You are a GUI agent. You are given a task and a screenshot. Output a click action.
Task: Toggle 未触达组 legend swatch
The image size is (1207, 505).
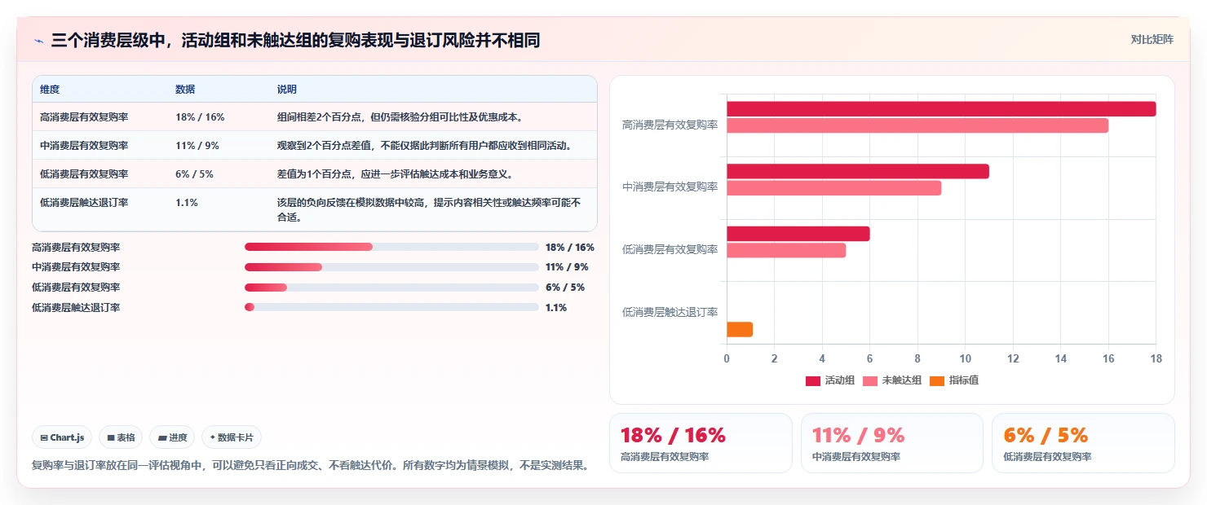coord(870,381)
